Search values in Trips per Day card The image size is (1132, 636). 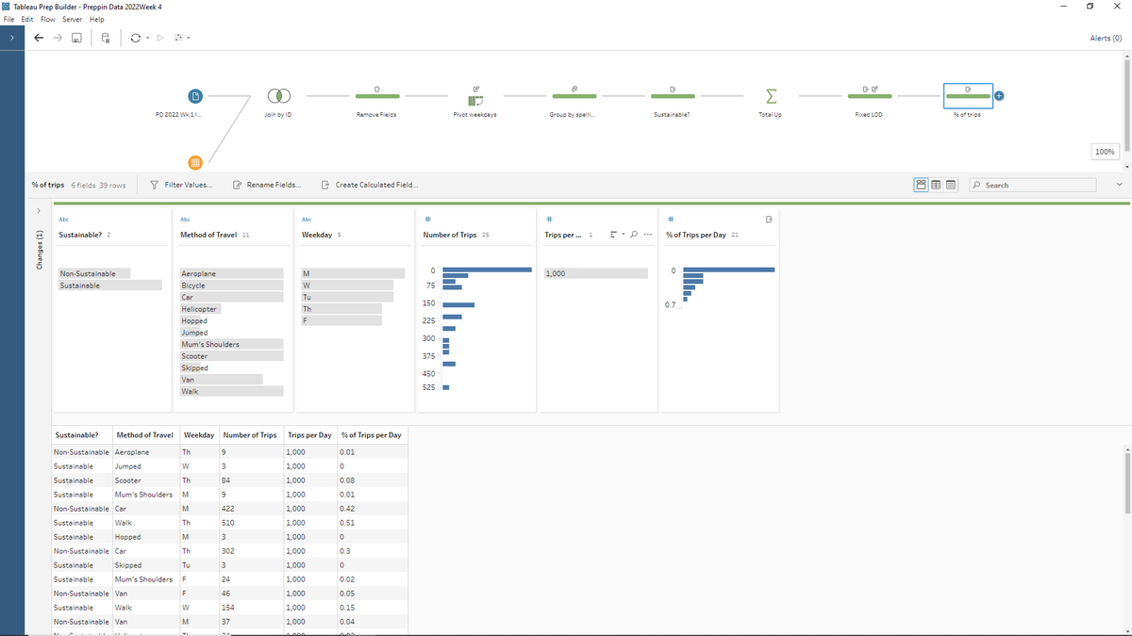(x=634, y=234)
